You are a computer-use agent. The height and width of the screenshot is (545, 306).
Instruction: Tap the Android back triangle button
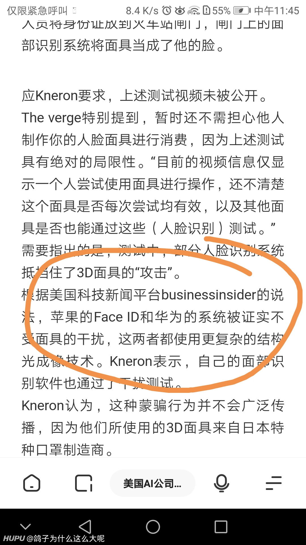(85, 527)
